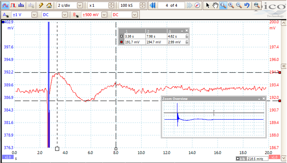Click the '191.7 mV' ruler value

coord(132,42)
